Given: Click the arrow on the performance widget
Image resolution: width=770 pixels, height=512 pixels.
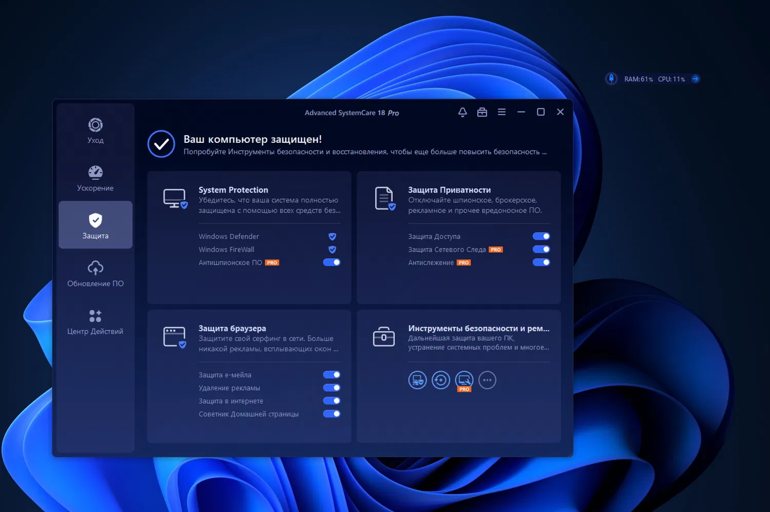Looking at the screenshot, I should pyautogui.click(x=696, y=79).
